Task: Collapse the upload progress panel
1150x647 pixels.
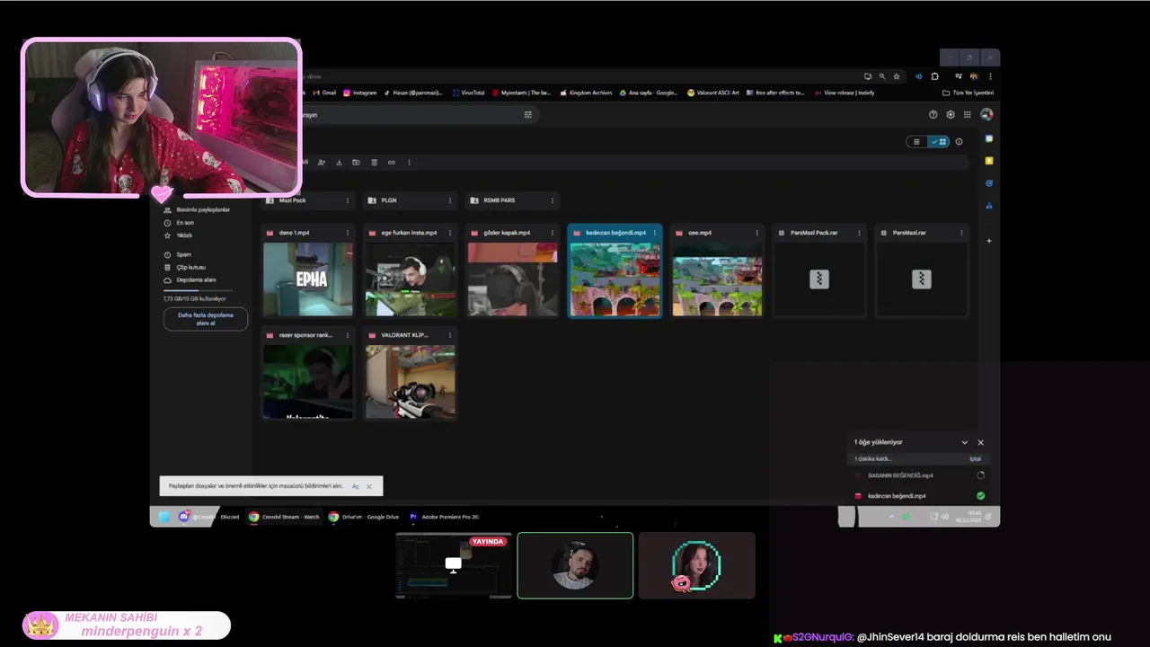Action: tap(964, 442)
